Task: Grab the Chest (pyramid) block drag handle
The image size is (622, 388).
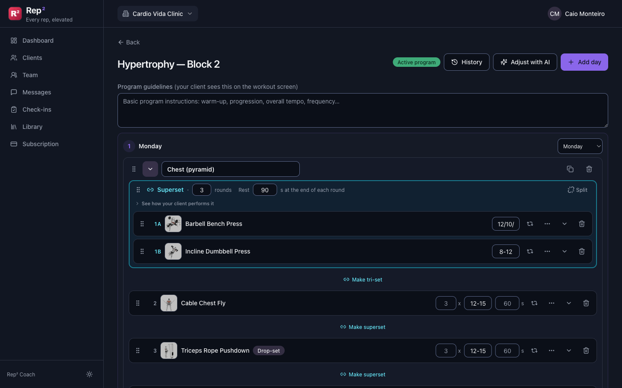Action: click(134, 169)
